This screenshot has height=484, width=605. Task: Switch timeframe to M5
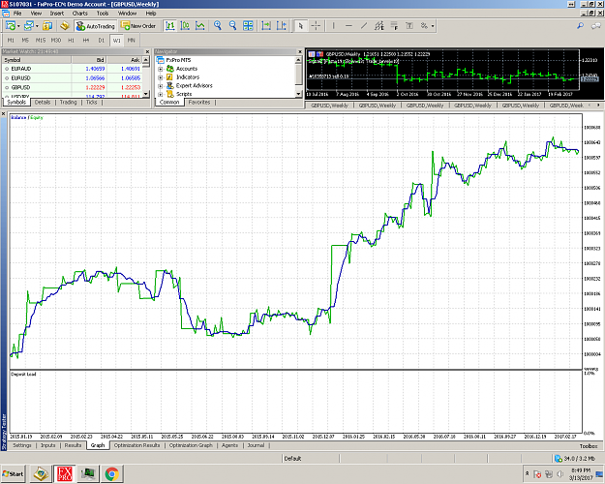25,40
